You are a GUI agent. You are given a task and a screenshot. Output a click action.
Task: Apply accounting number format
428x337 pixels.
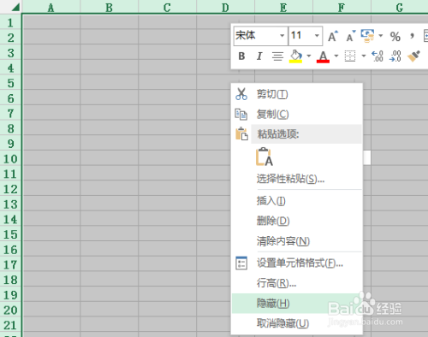coord(367,36)
